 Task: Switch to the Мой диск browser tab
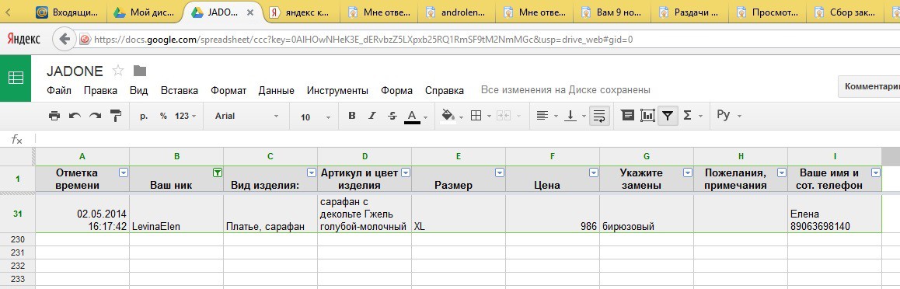pos(143,12)
